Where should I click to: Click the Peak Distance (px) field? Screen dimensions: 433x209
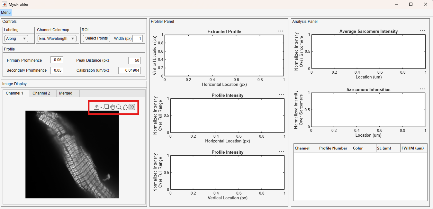pyautogui.click(x=134, y=60)
